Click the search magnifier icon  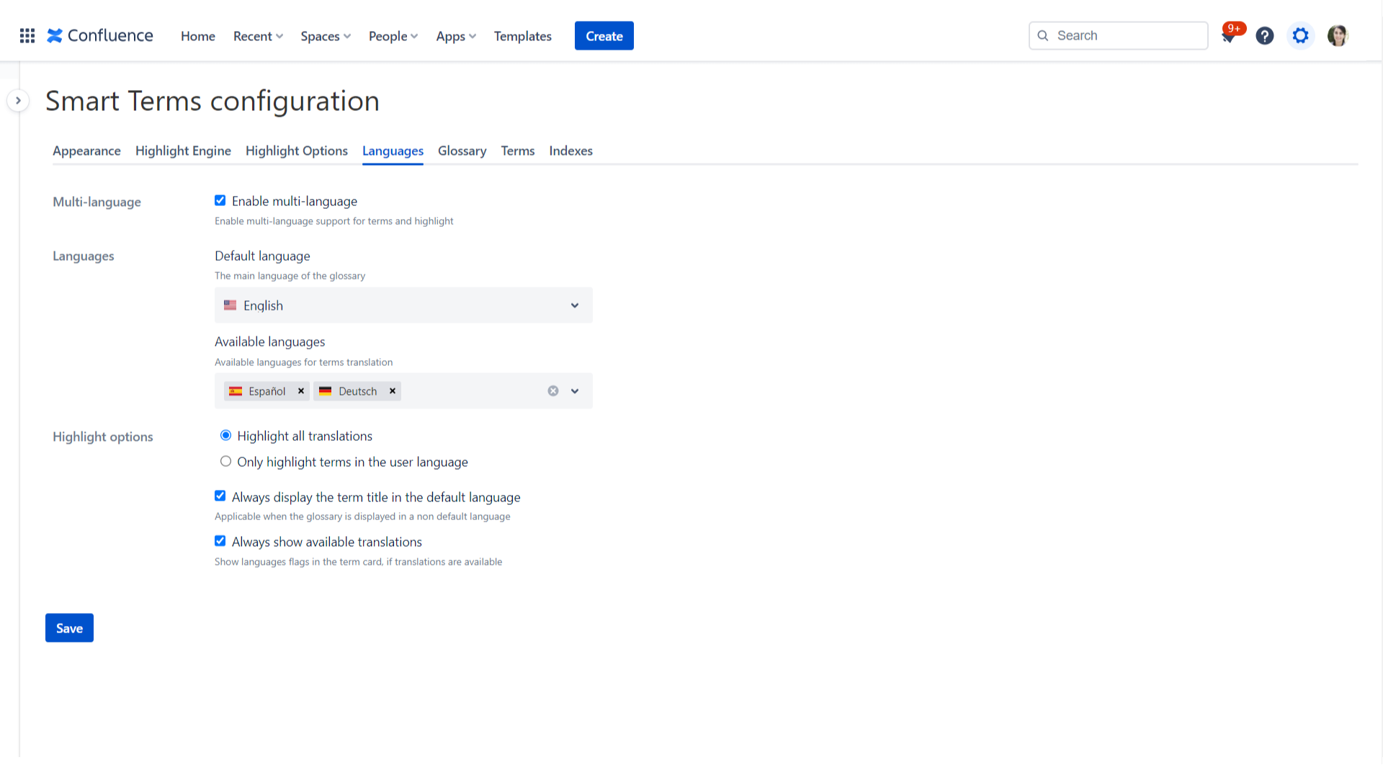(1042, 35)
